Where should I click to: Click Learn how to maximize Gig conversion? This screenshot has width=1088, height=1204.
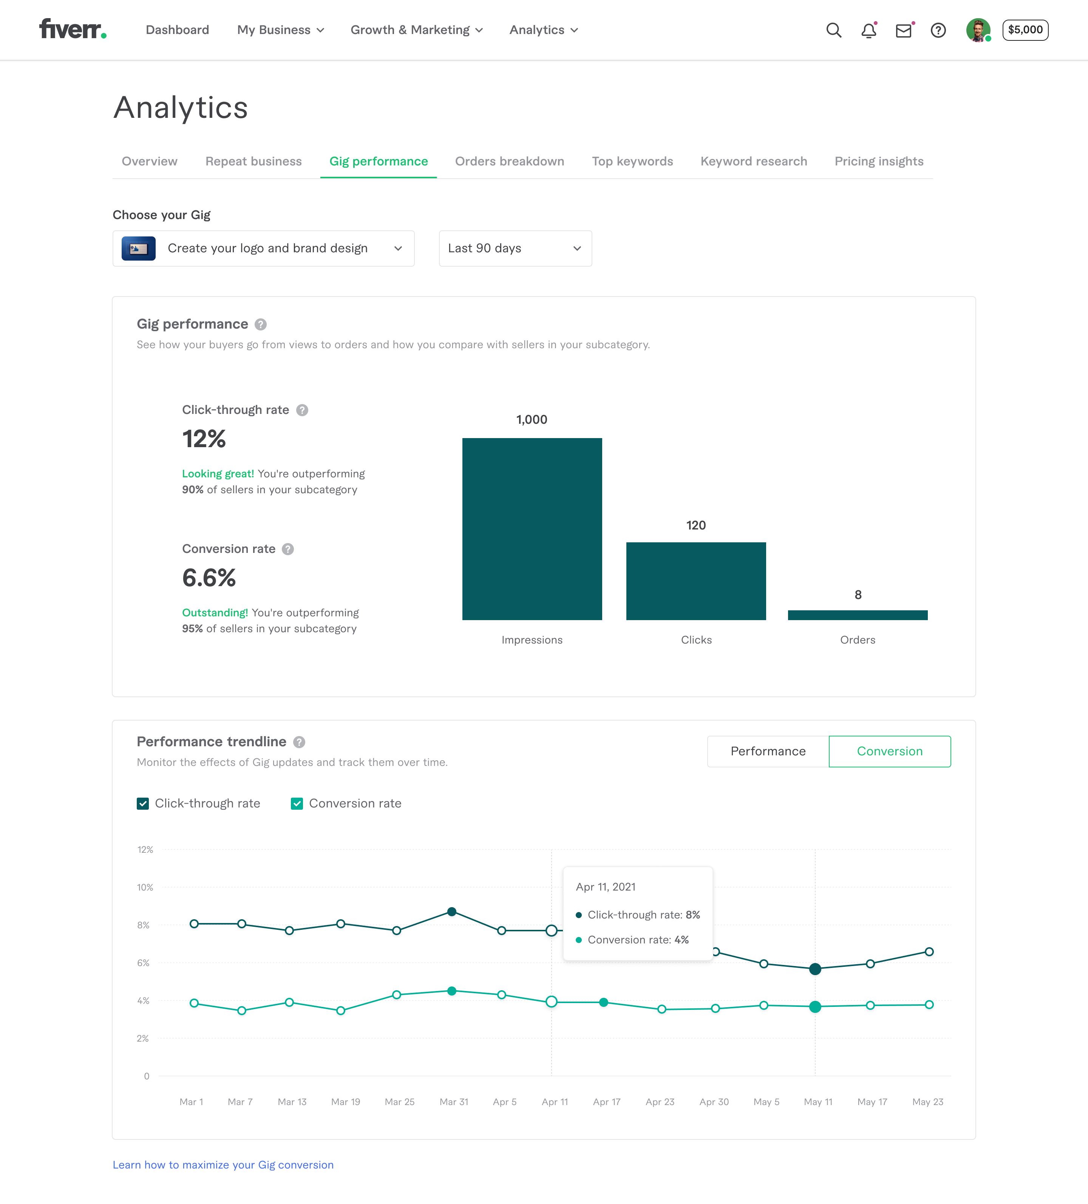[x=223, y=1165]
